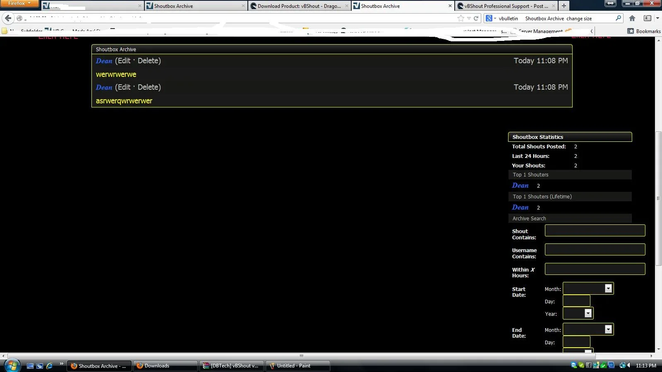Open the volume speaker tray icon

click(629, 365)
